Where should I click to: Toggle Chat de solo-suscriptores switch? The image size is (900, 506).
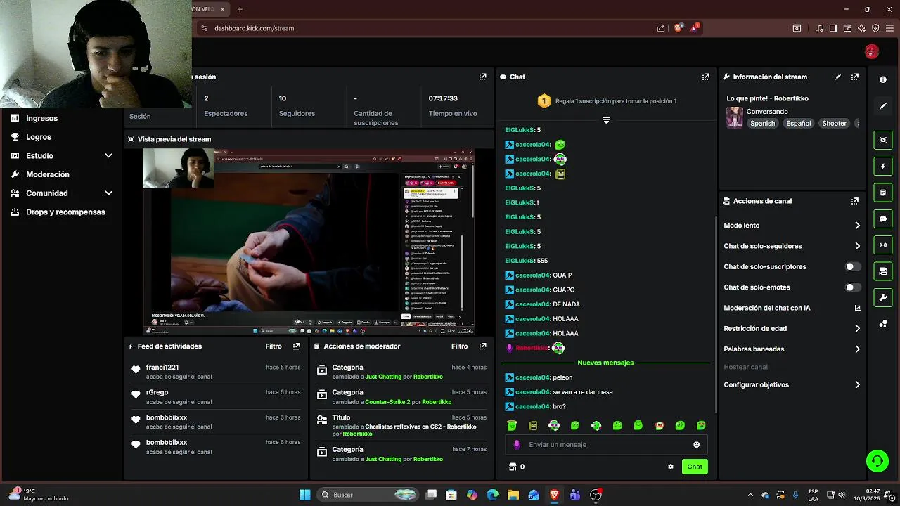[852, 267]
